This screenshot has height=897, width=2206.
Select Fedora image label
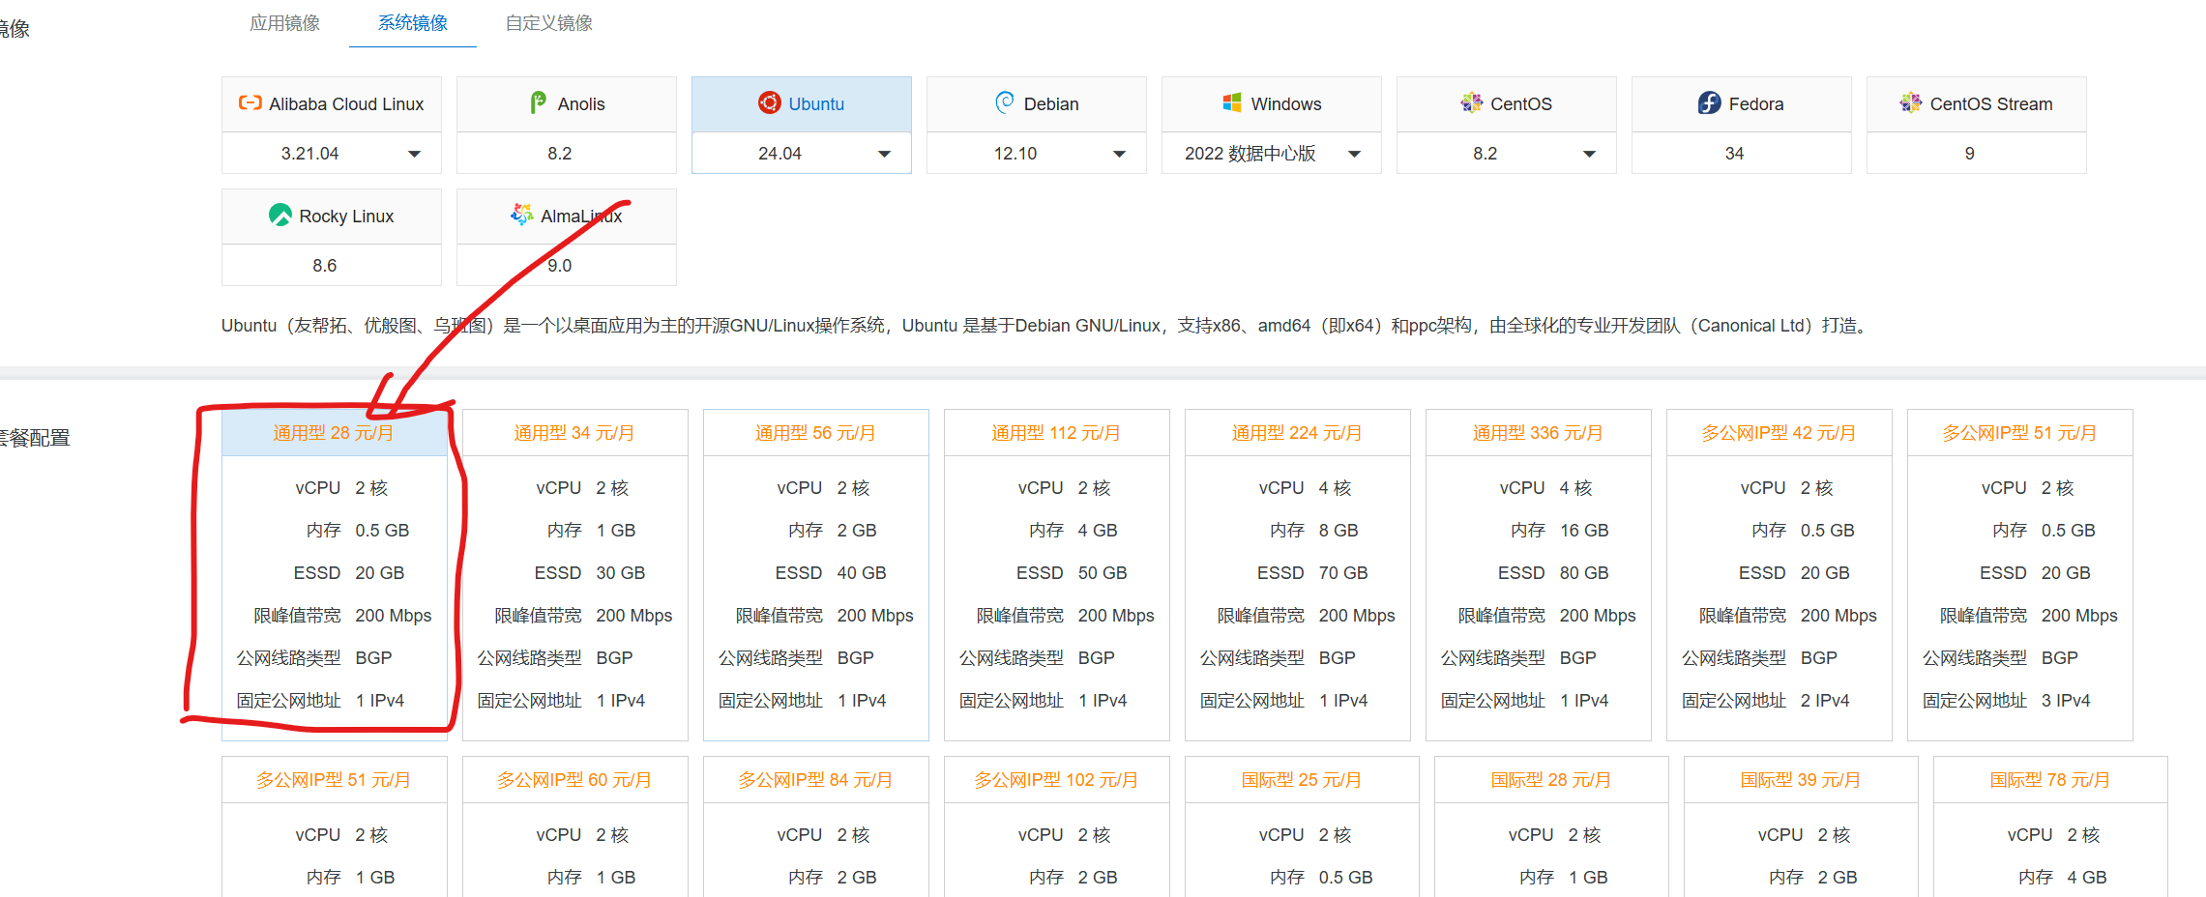click(x=1756, y=103)
